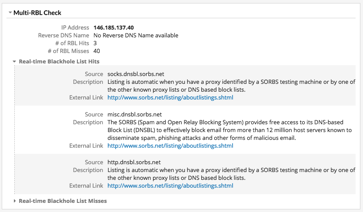The width and height of the screenshot is (363, 212).
Task: Click the Real-time Blackhole List Misses label
Action: coord(63,201)
